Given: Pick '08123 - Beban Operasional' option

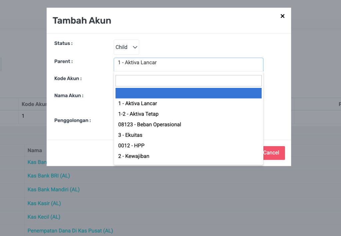Looking at the screenshot, I should point(150,124).
